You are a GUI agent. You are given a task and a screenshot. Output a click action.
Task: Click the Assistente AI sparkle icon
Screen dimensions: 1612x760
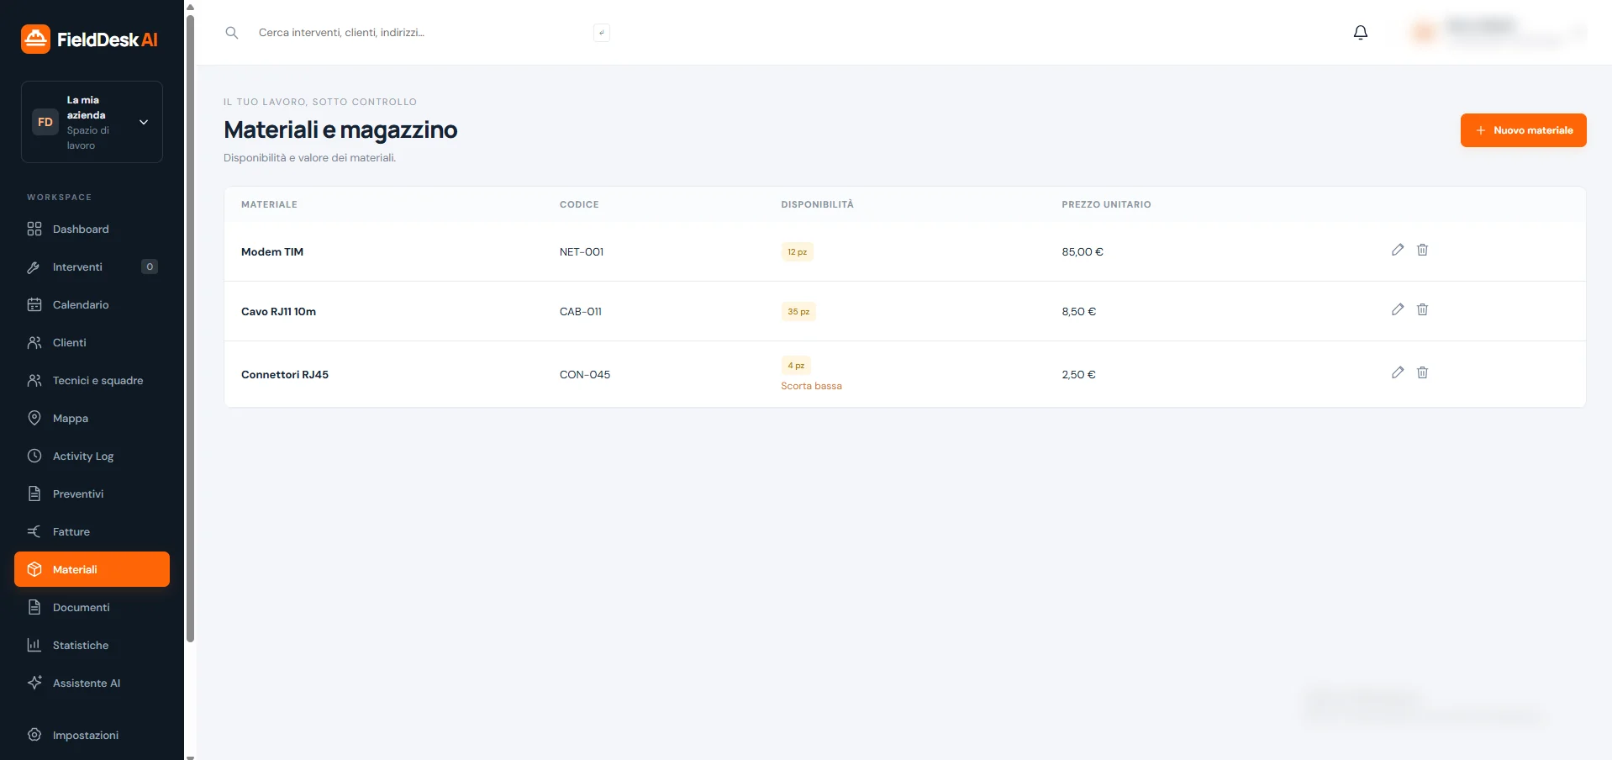click(34, 683)
